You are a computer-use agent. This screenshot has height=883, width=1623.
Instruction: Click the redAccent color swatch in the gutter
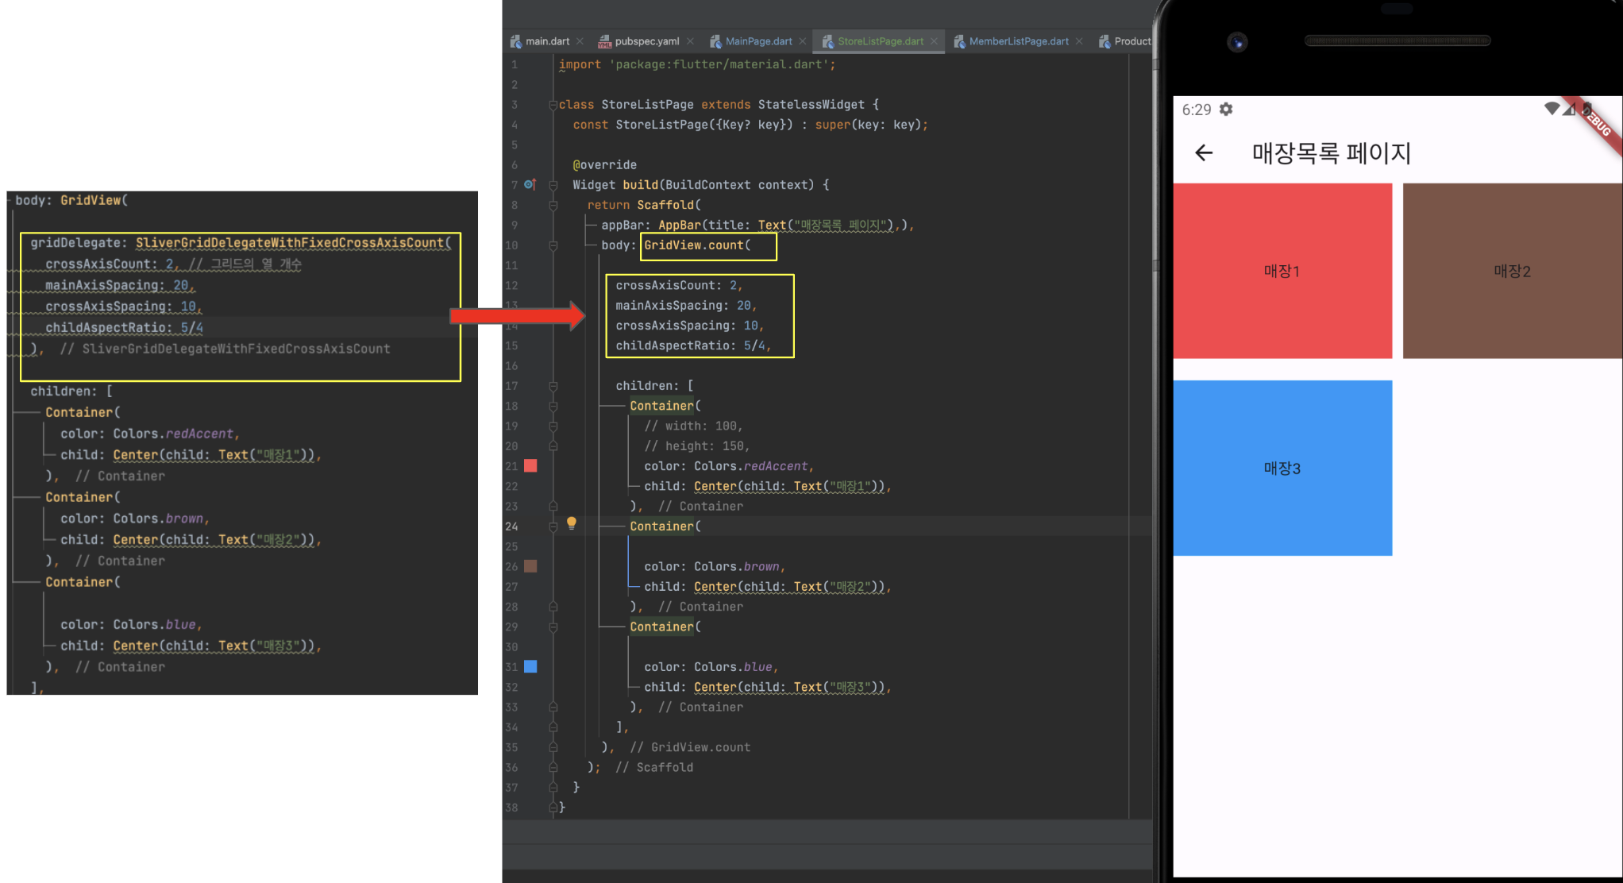point(530,466)
